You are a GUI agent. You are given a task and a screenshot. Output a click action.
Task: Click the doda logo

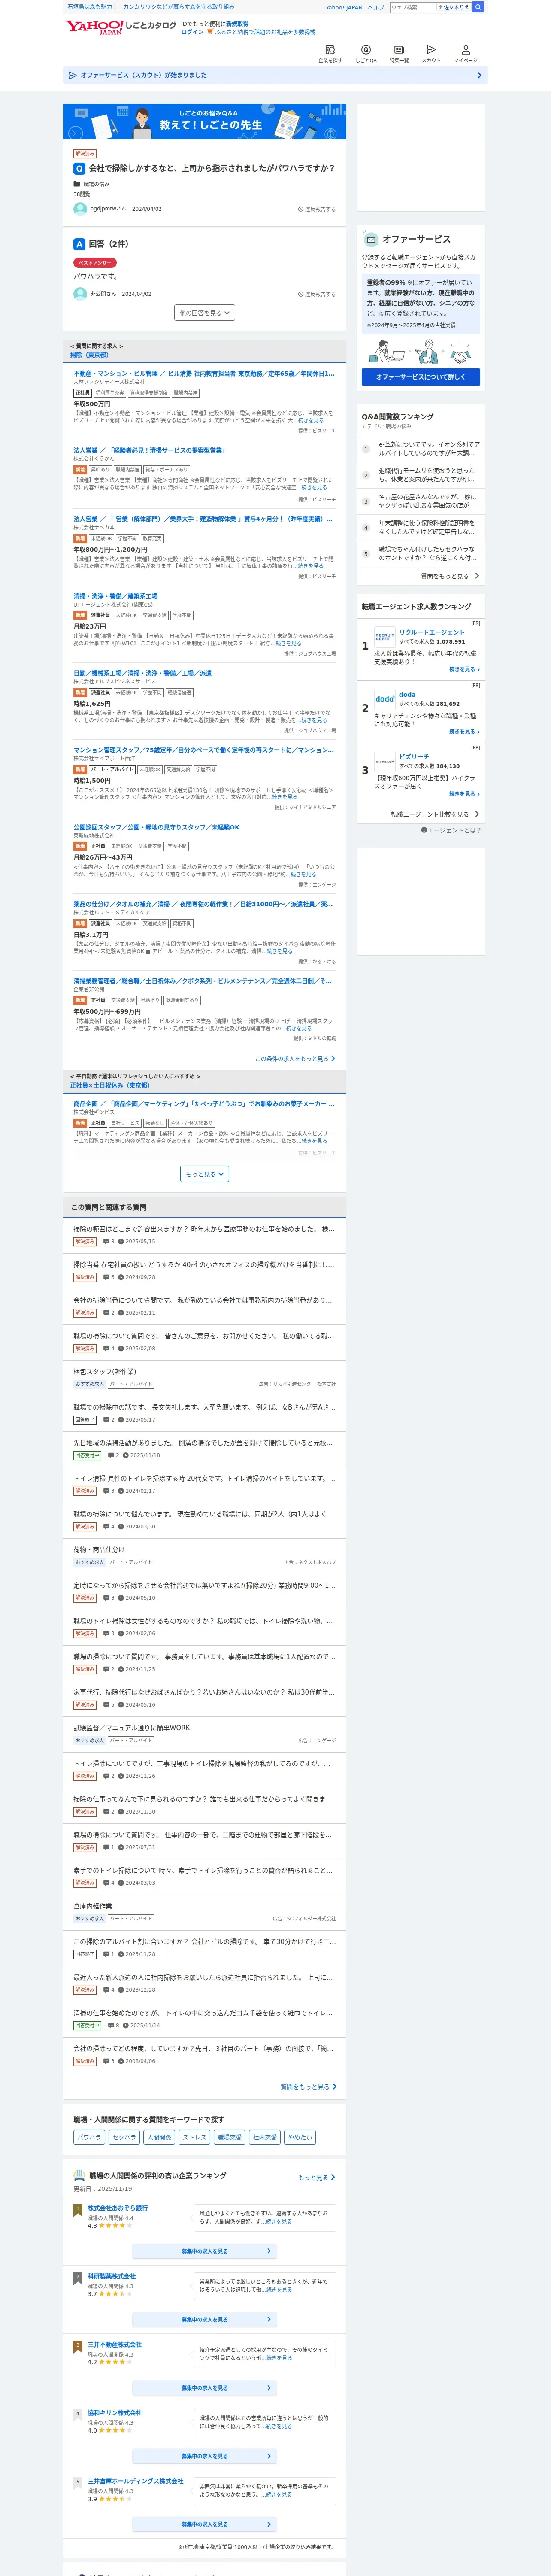(x=385, y=698)
